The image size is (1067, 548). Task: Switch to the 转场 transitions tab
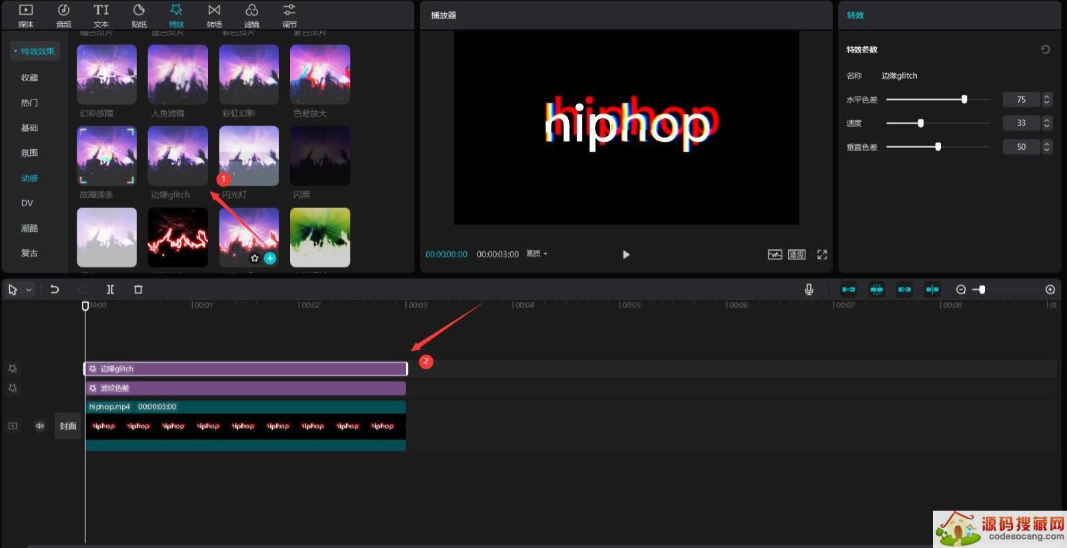(214, 15)
